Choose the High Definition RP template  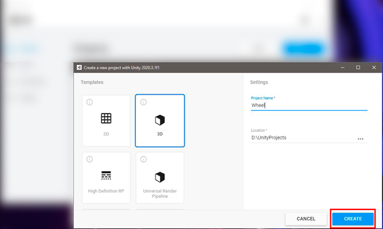click(106, 178)
